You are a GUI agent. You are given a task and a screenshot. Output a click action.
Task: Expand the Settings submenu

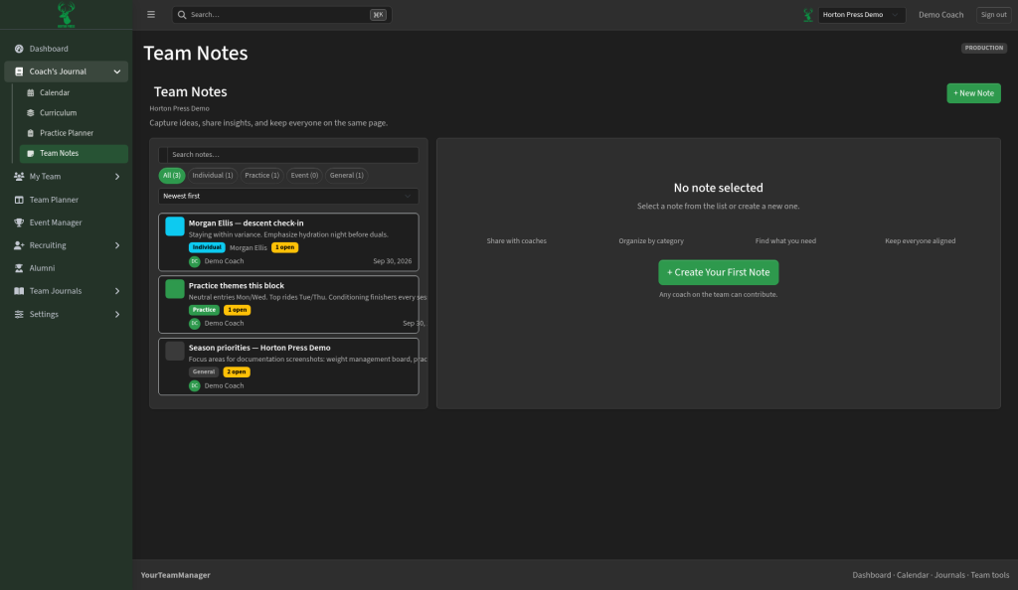click(x=117, y=315)
